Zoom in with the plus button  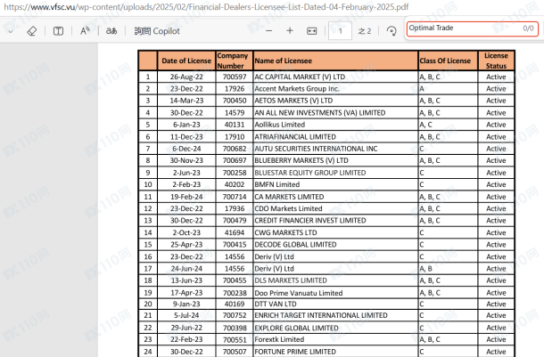pyautogui.click(x=290, y=31)
